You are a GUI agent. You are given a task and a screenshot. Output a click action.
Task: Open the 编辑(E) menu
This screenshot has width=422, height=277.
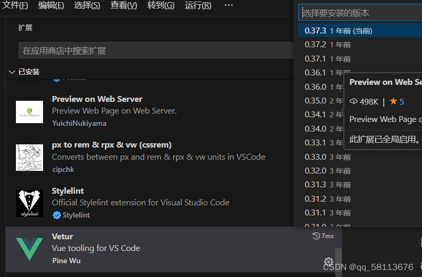51,5
